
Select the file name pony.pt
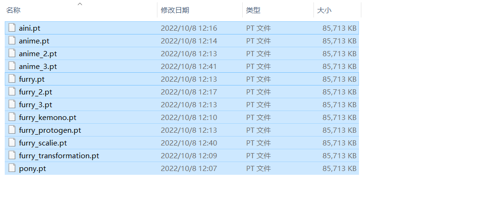click(33, 169)
